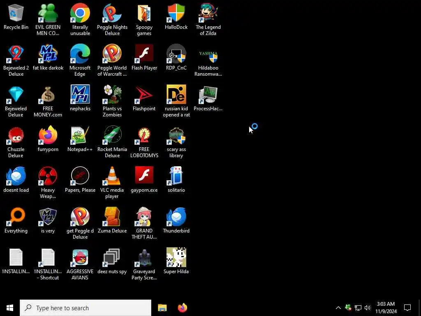Select the Rocket Mania Deluxe icon
Image resolution: width=421 pixels, height=316 pixels.
[x=112, y=135]
